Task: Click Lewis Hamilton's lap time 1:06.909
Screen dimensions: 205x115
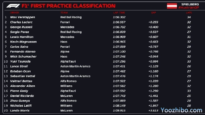Action: [x=119, y=37]
